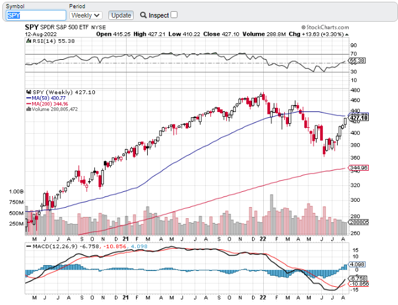The width and height of the screenshot is (398, 305).
Task: Click the SPY (Weekly) candlestick legend icon
Action: coord(27,92)
